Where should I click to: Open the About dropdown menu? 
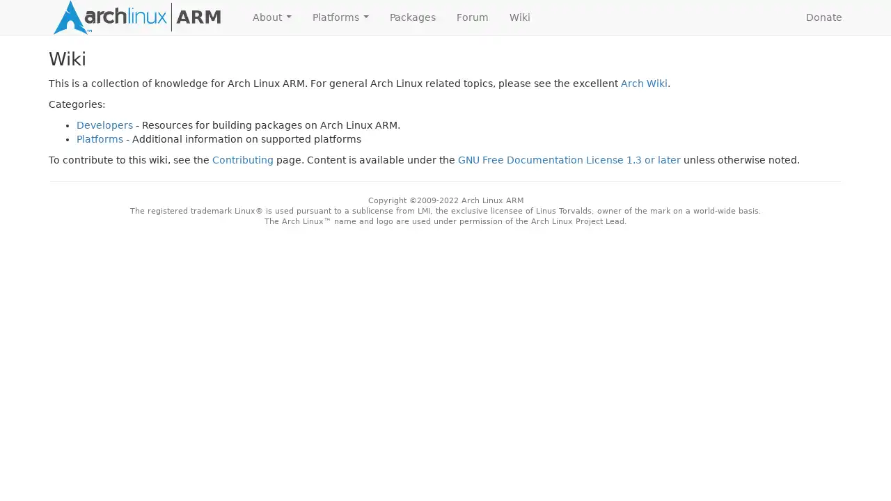click(271, 17)
